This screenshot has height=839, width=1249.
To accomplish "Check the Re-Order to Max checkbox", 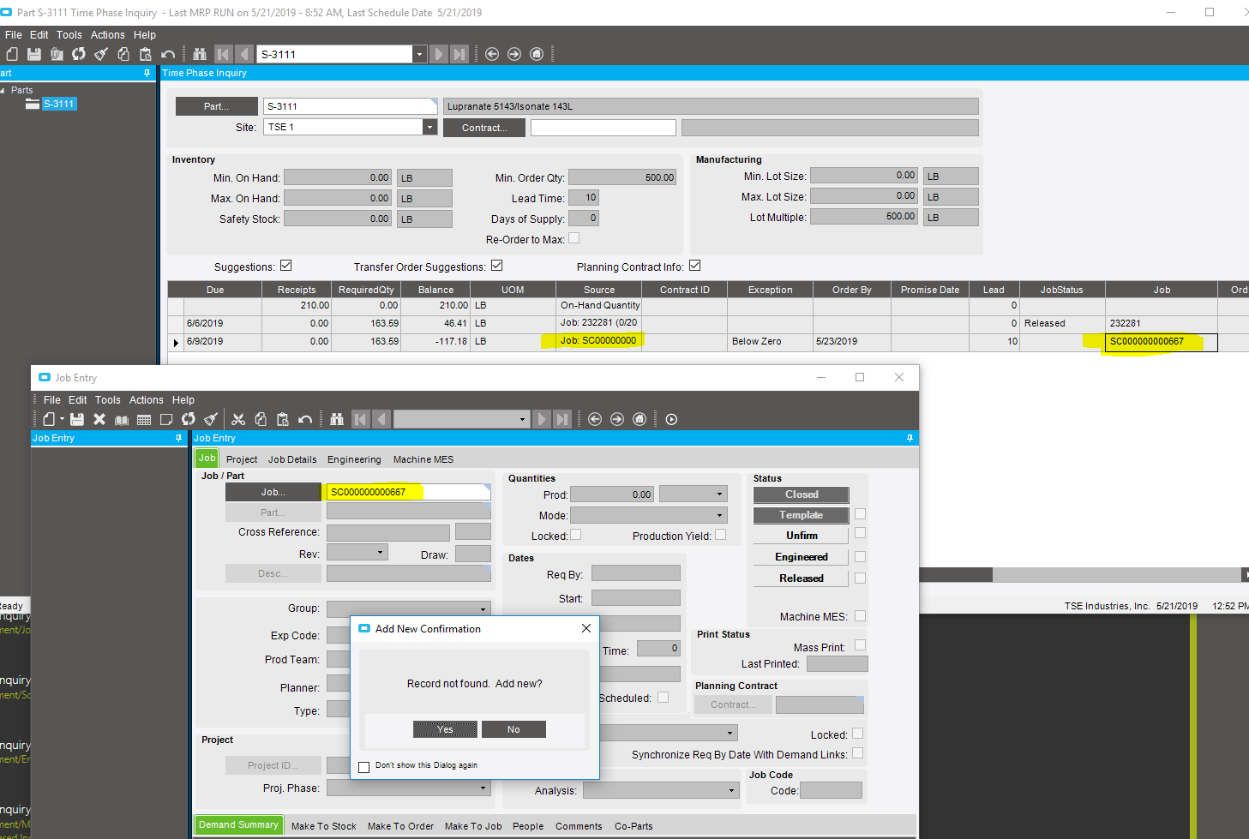I will pos(574,238).
